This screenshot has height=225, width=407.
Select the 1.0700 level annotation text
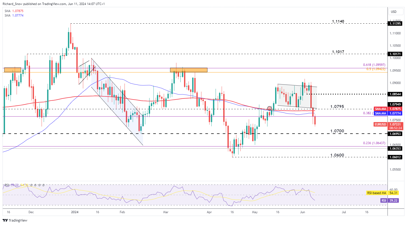coord(337,131)
